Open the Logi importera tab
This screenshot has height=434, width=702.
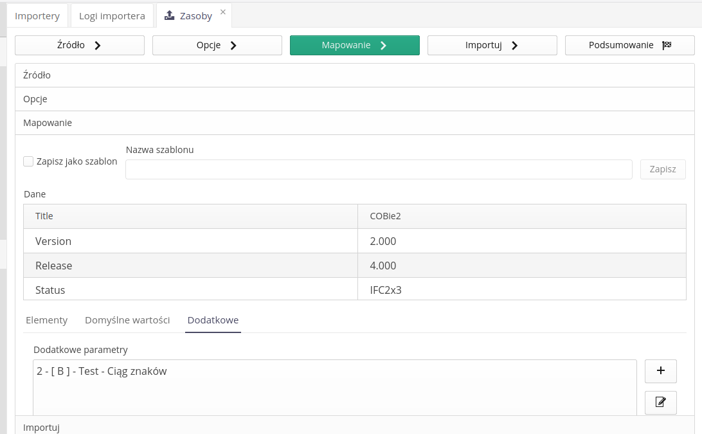point(112,15)
